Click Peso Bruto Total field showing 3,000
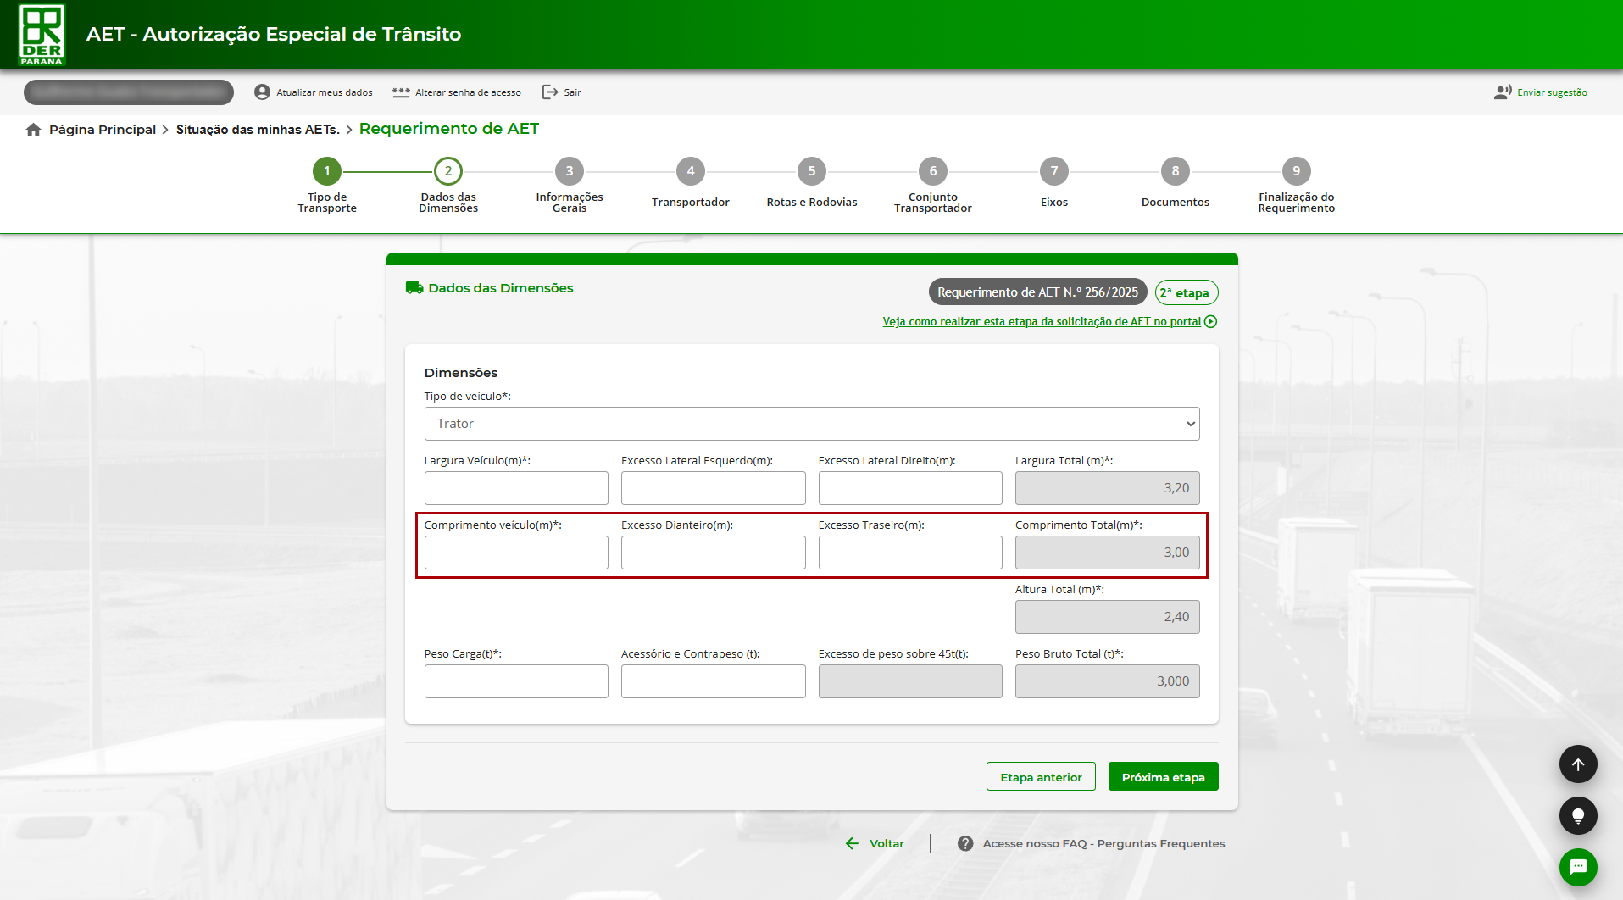The width and height of the screenshot is (1623, 900). (x=1107, y=681)
